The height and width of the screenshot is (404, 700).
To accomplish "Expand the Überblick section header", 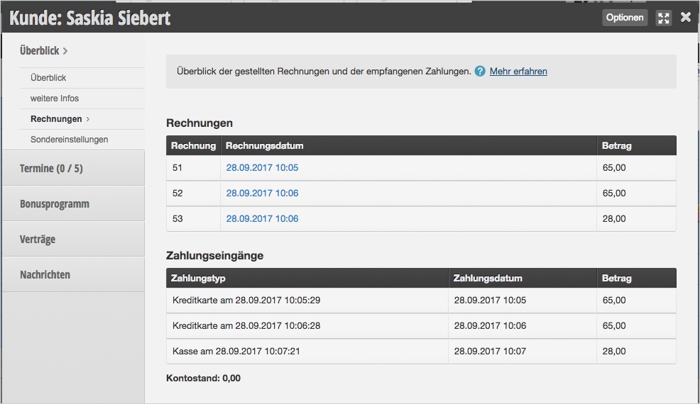I will (x=44, y=51).
